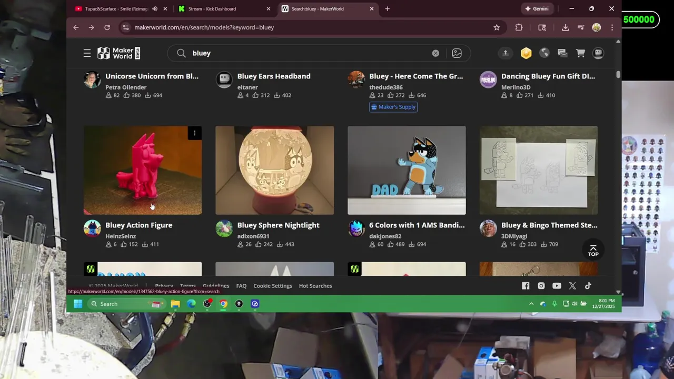
Task: Focus the address bar URL
Action: pos(204,27)
